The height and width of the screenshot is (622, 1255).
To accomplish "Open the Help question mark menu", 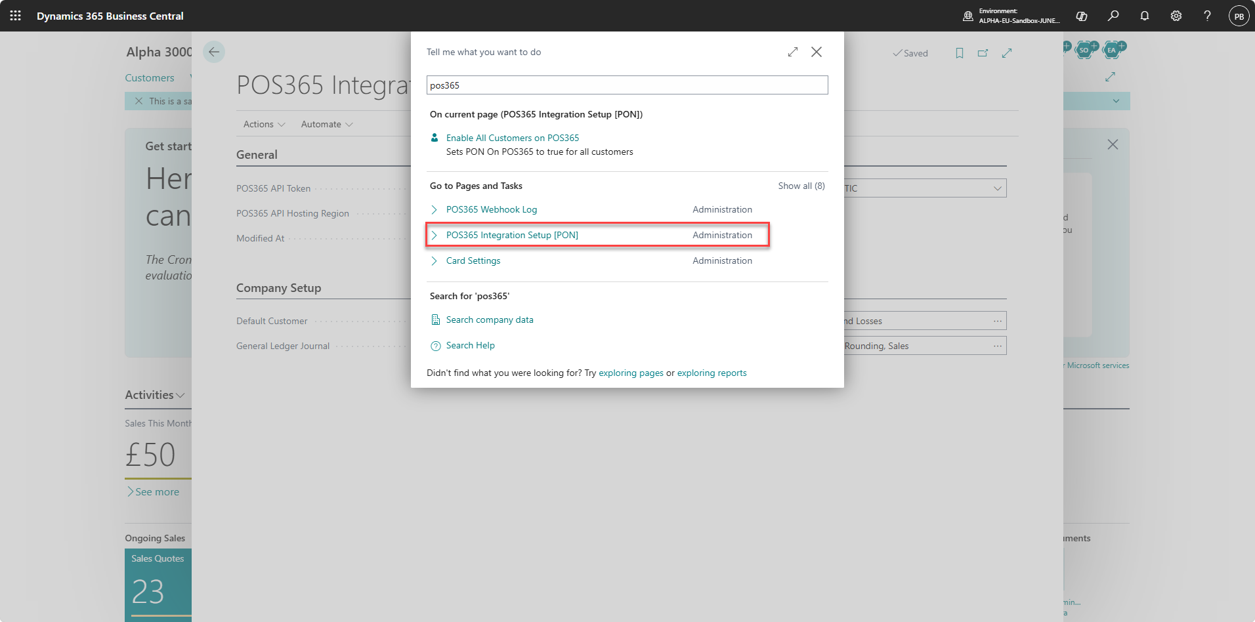I will click(1207, 16).
